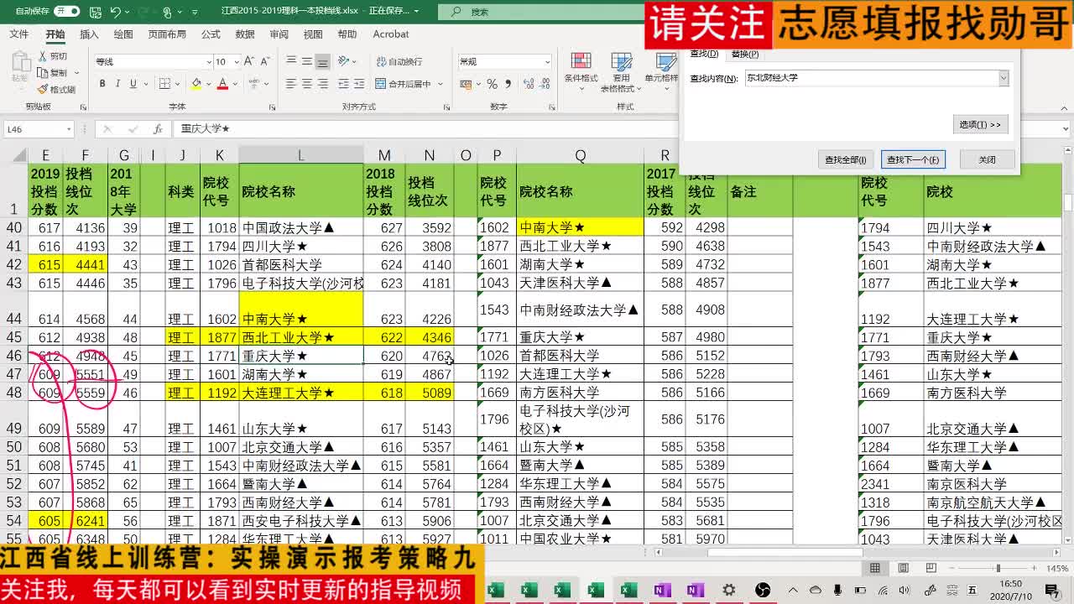Apply italic formatting
Image resolution: width=1074 pixels, height=604 pixels.
point(117,84)
